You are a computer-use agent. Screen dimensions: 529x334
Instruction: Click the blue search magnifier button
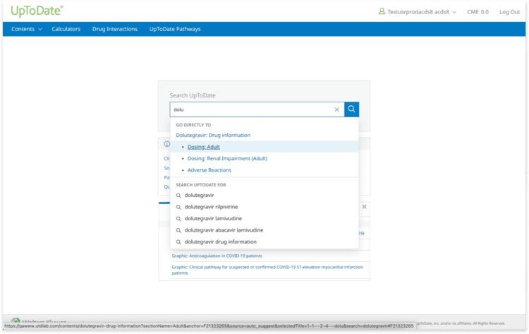[351, 109]
